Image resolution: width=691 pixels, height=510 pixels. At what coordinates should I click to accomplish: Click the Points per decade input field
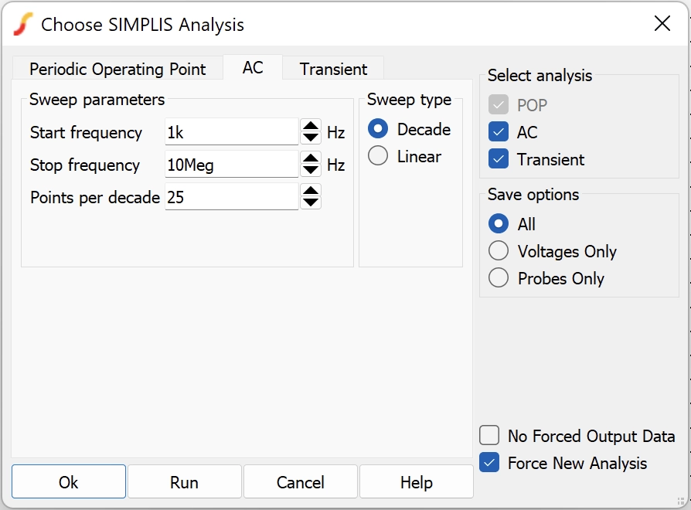232,197
